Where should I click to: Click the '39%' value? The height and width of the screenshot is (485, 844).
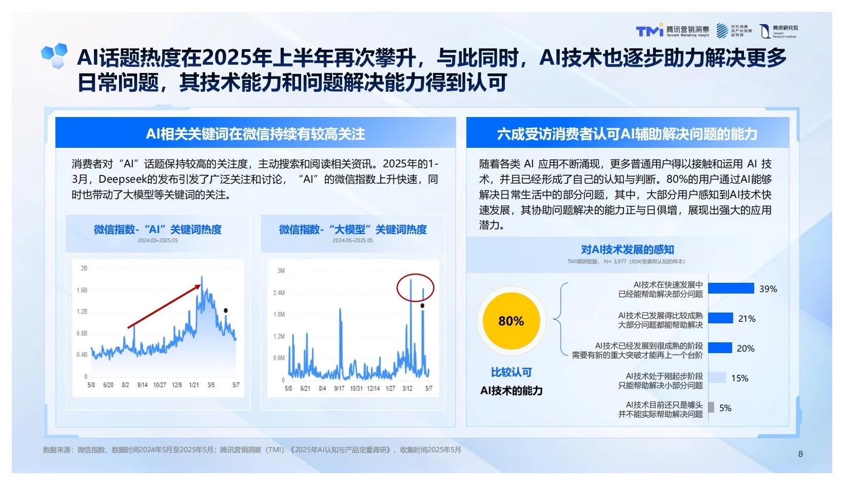pyautogui.click(x=768, y=289)
